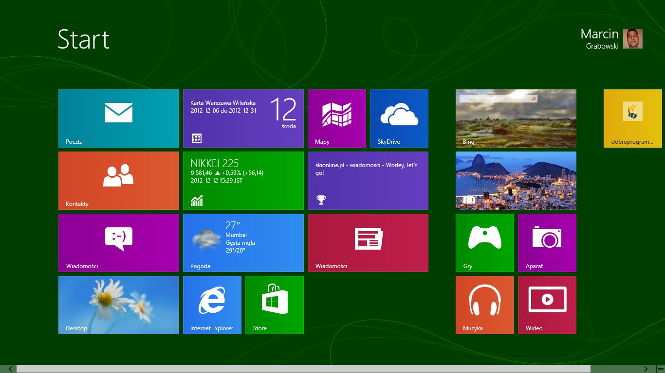This screenshot has width=665, height=373.
Task: Open the red Wiadomości news tile
Action: 368,243
